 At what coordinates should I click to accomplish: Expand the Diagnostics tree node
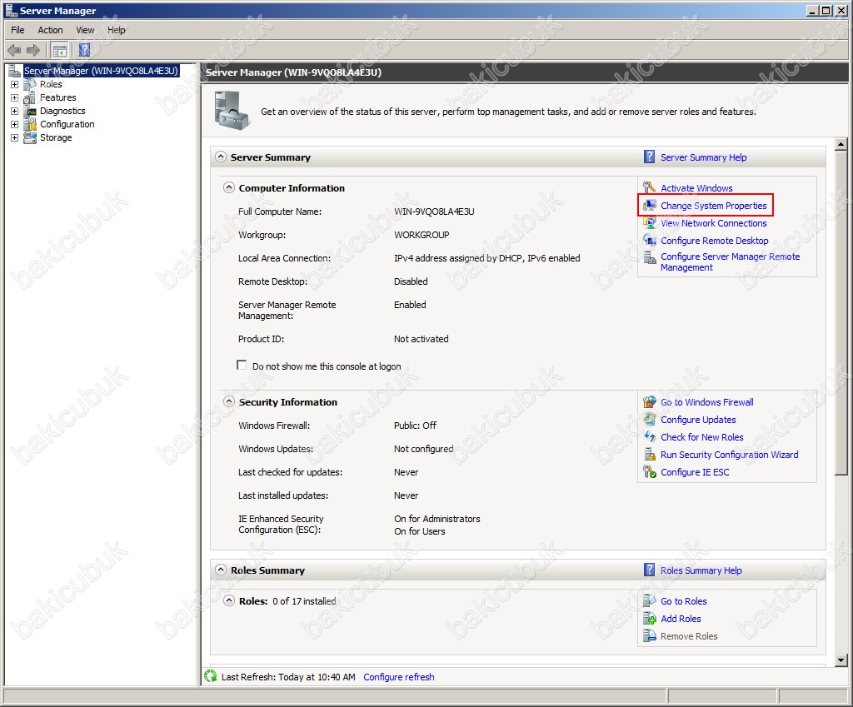click(14, 111)
